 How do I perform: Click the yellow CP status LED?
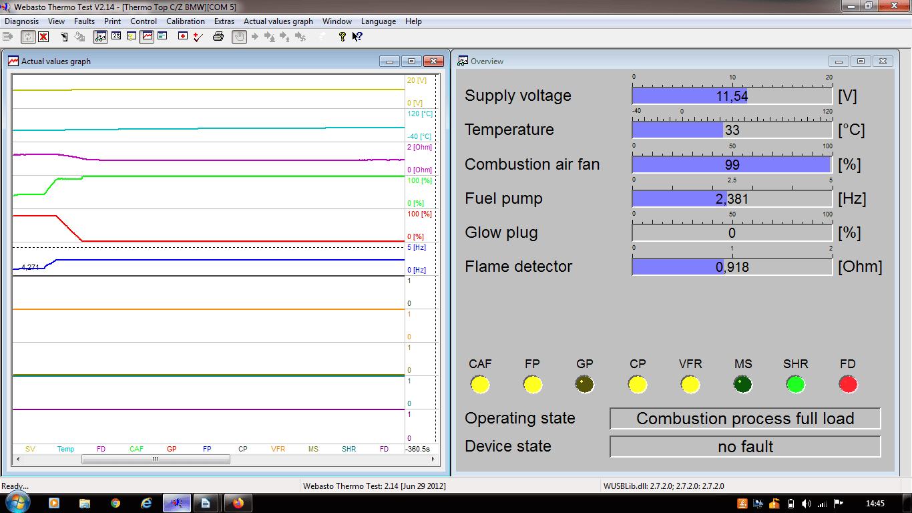(638, 385)
